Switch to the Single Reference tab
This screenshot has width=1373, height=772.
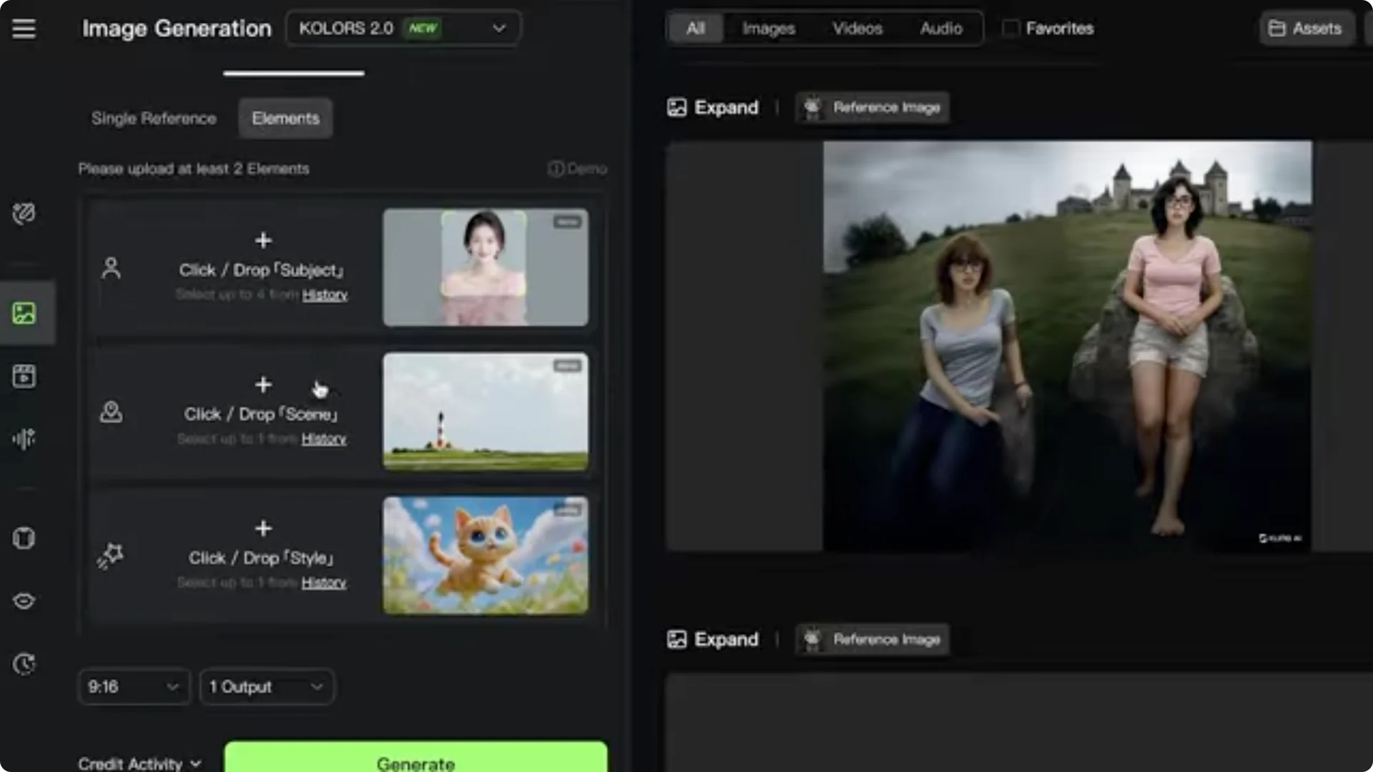tap(153, 118)
